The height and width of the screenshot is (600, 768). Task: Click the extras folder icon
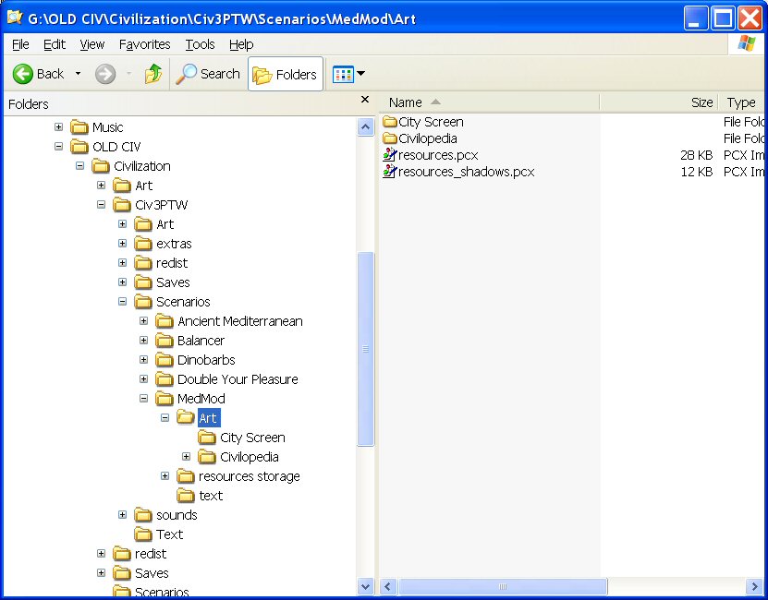click(143, 243)
